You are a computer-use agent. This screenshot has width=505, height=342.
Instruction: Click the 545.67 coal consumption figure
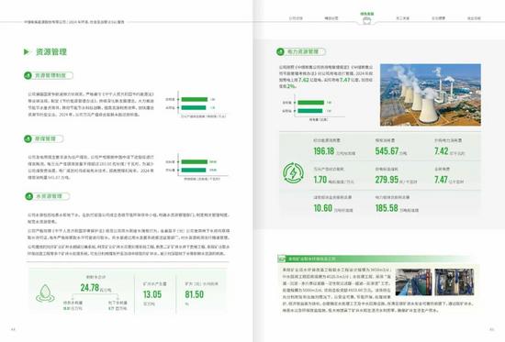(x=387, y=151)
